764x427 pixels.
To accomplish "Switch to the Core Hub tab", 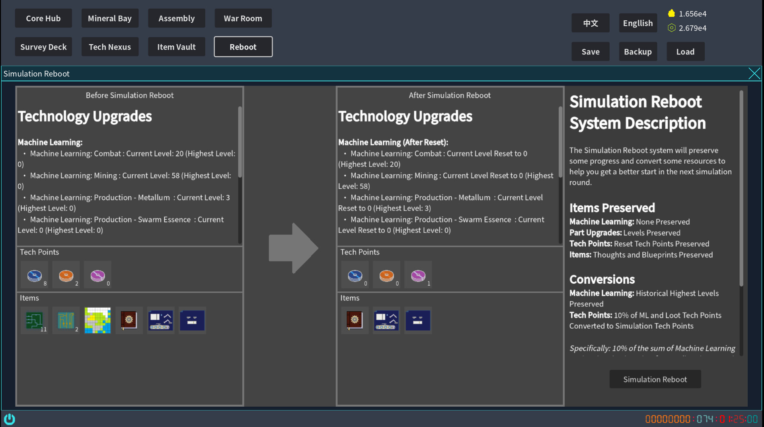I will point(43,18).
